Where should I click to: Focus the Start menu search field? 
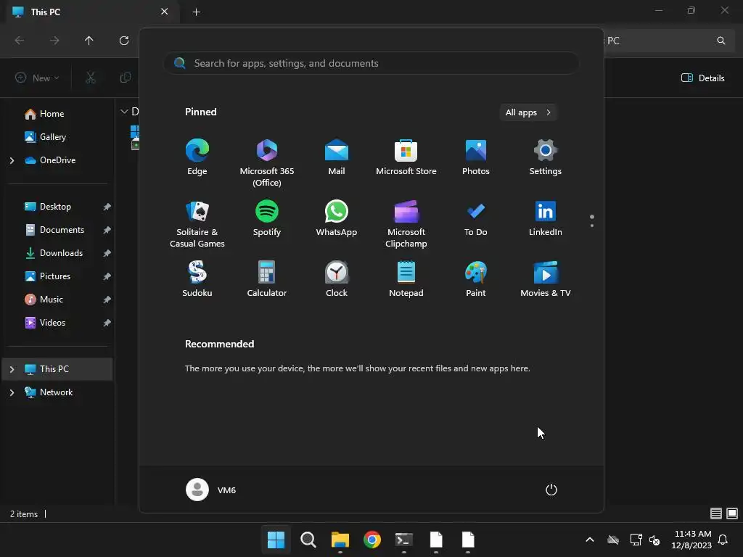(371, 63)
